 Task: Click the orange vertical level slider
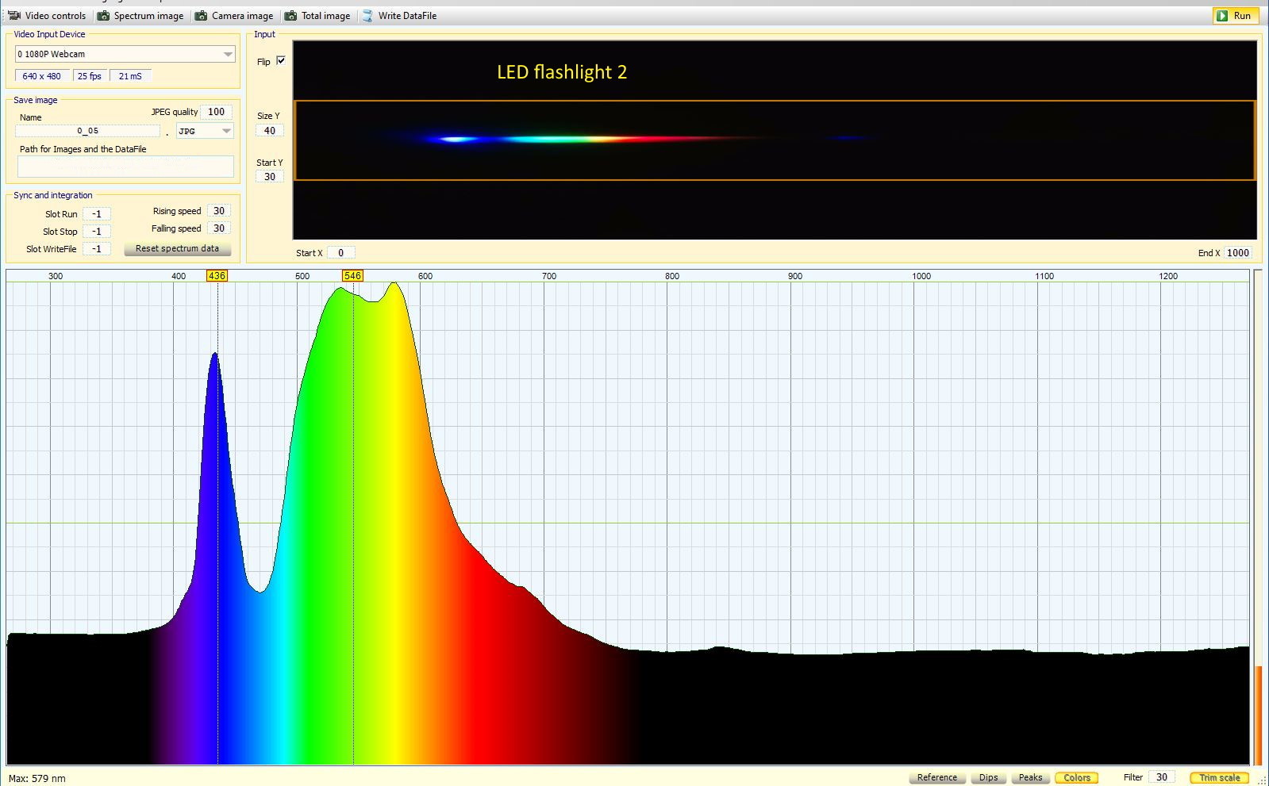point(1259,715)
